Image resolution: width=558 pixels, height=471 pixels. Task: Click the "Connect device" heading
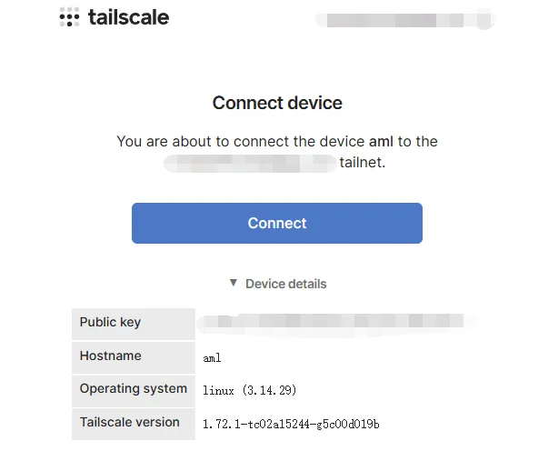click(x=277, y=103)
